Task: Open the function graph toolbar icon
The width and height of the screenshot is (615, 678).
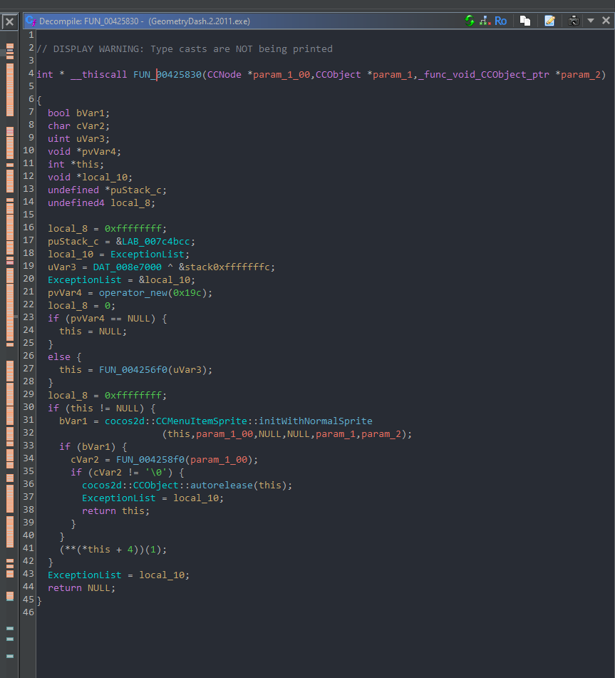Action: tap(485, 21)
